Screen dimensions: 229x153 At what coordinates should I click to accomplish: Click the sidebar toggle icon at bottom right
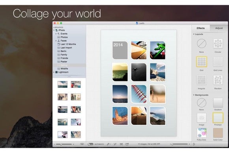coord(194,144)
